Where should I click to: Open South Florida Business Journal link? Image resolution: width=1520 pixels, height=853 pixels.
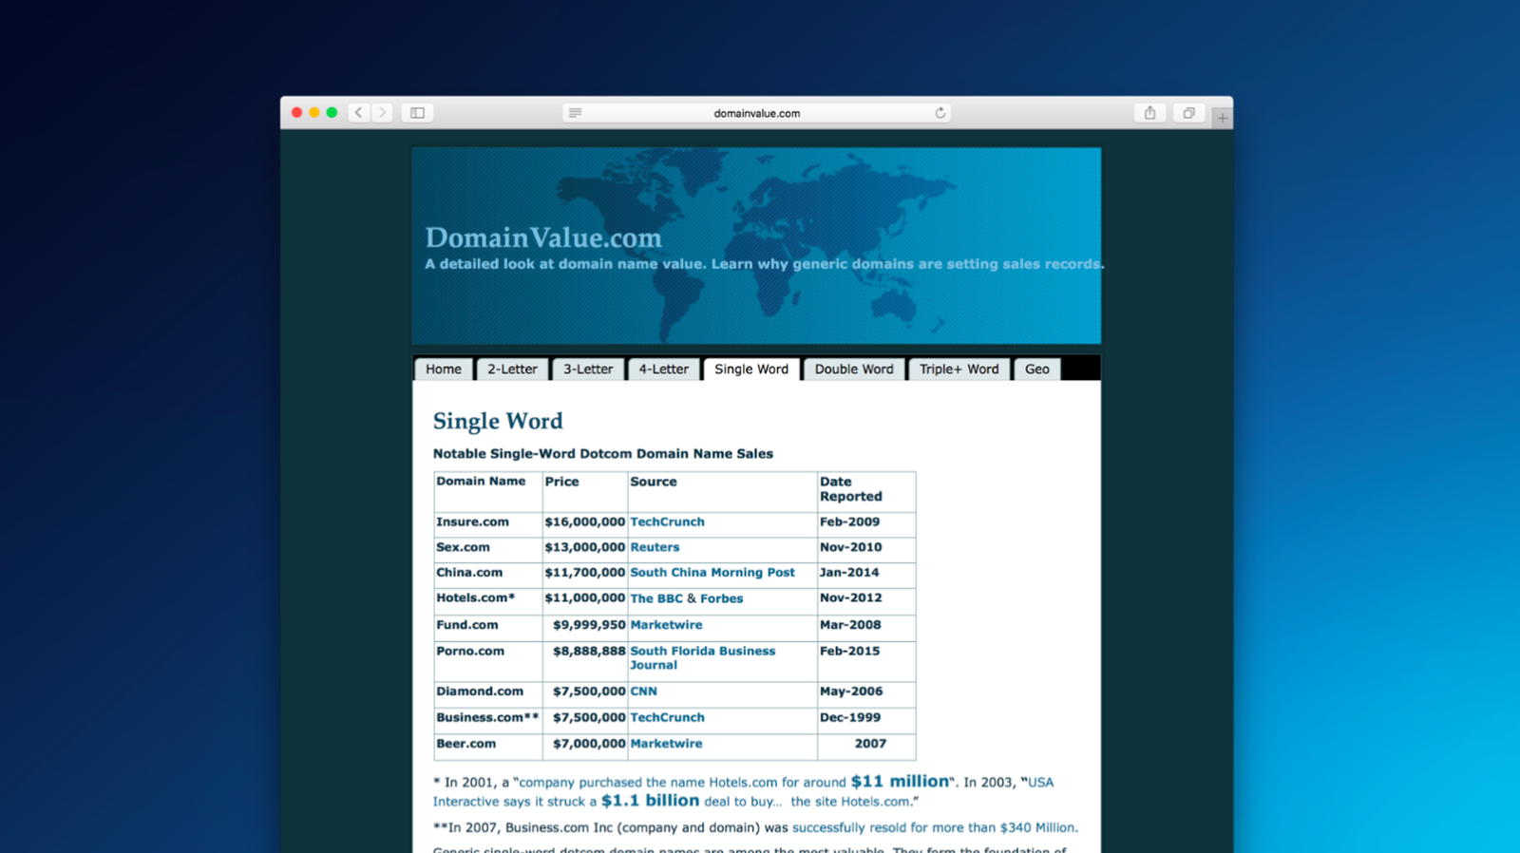click(702, 657)
